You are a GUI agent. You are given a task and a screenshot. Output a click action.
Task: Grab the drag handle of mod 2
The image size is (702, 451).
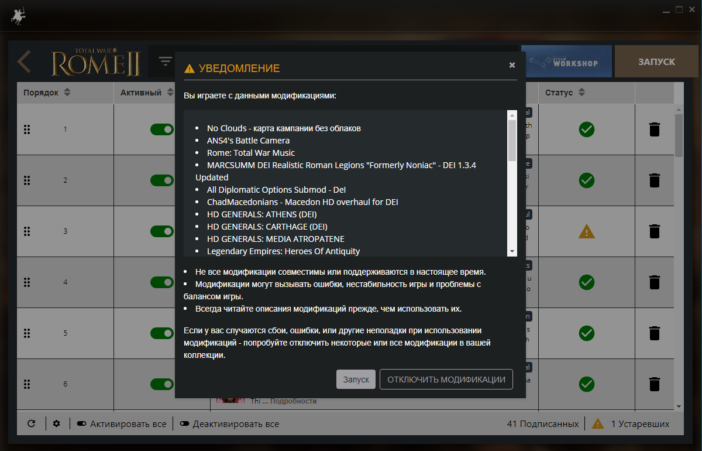(27, 180)
